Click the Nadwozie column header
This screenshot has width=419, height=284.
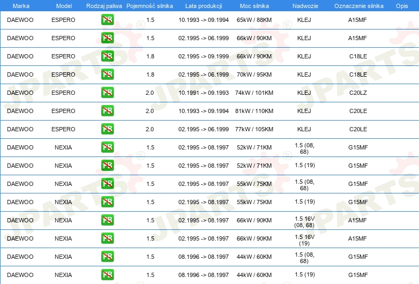305,5
